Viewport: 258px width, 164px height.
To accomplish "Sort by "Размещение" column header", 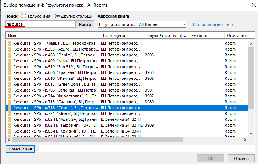I will tap(123, 36).
